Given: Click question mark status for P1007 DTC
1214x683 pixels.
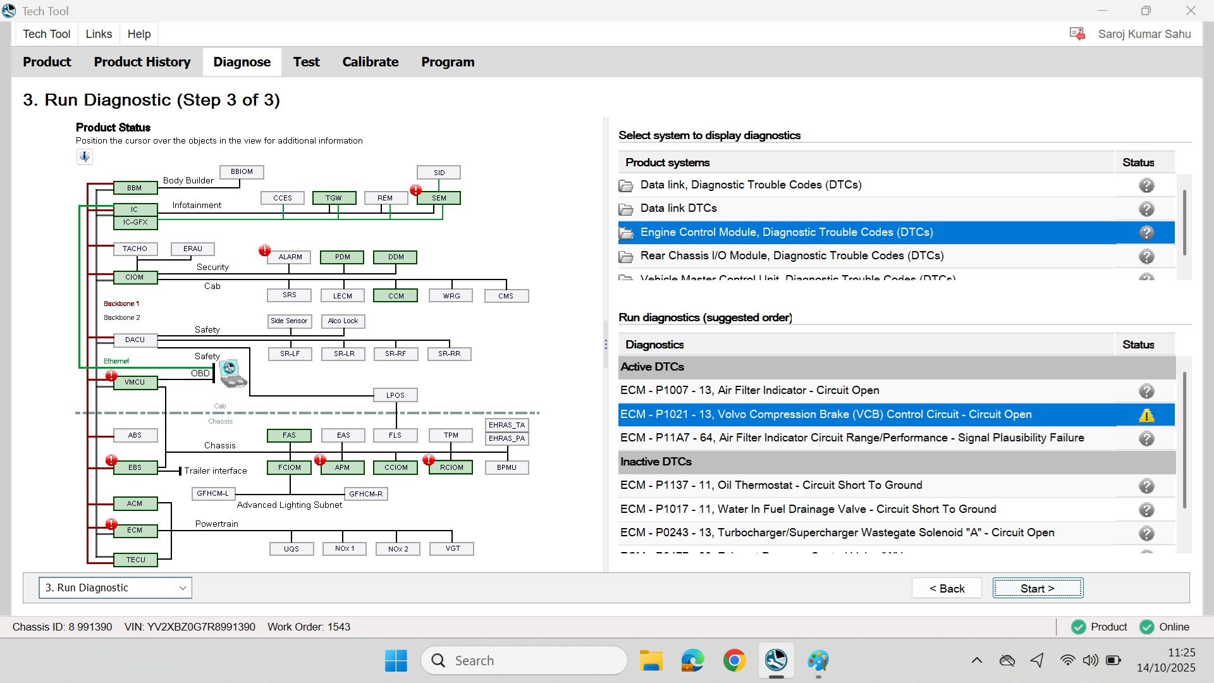Looking at the screenshot, I should (1146, 391).
